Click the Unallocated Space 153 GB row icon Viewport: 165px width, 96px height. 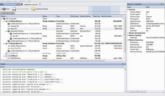pos(9,41)
